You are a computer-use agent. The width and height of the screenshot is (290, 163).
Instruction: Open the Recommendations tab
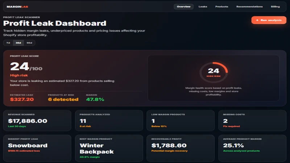coord(249,7)
